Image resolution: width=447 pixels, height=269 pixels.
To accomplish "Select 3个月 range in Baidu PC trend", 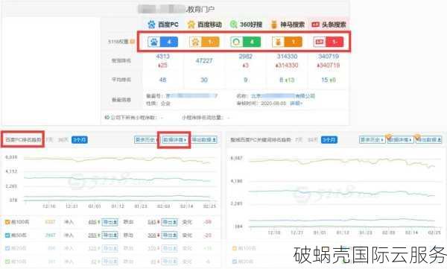I will click(x=80, y=140).
